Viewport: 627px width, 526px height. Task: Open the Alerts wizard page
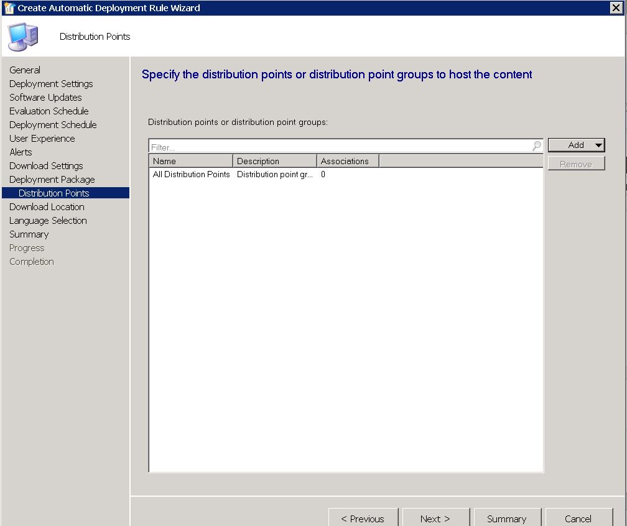[21, 152]
